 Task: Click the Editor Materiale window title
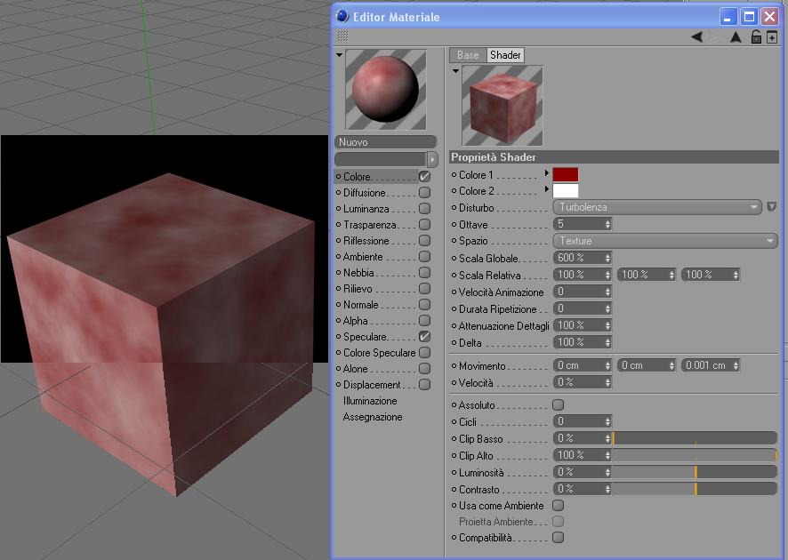click(x=396, y=17)
